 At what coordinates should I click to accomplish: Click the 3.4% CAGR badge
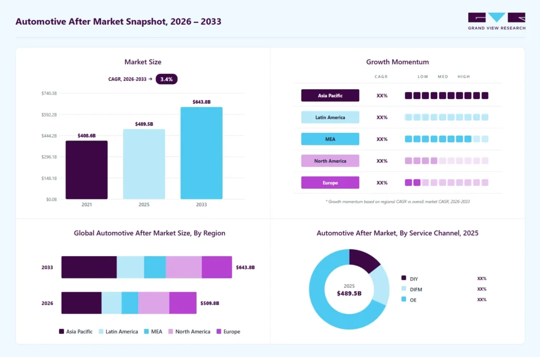tap(166, 79)
